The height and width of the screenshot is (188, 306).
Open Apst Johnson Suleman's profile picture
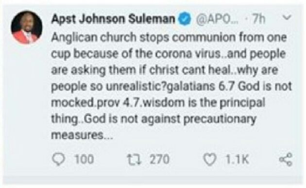(26, 27)
